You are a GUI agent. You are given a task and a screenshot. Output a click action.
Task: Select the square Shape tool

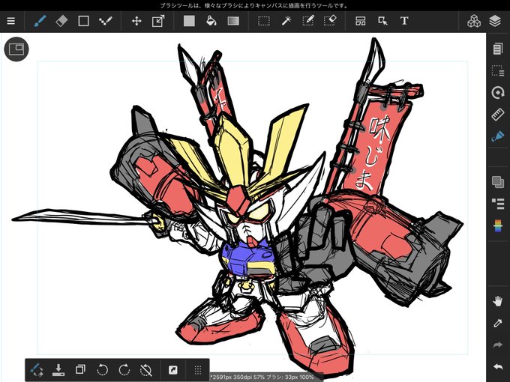(83, 21)
